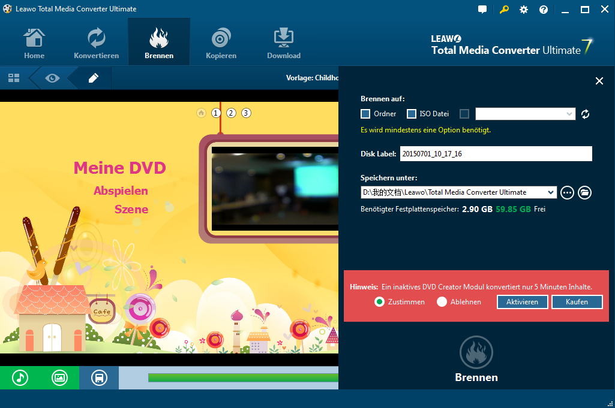
Task: Click the Leawo Total Media Converter logo
Action: [x=512, y=46]
